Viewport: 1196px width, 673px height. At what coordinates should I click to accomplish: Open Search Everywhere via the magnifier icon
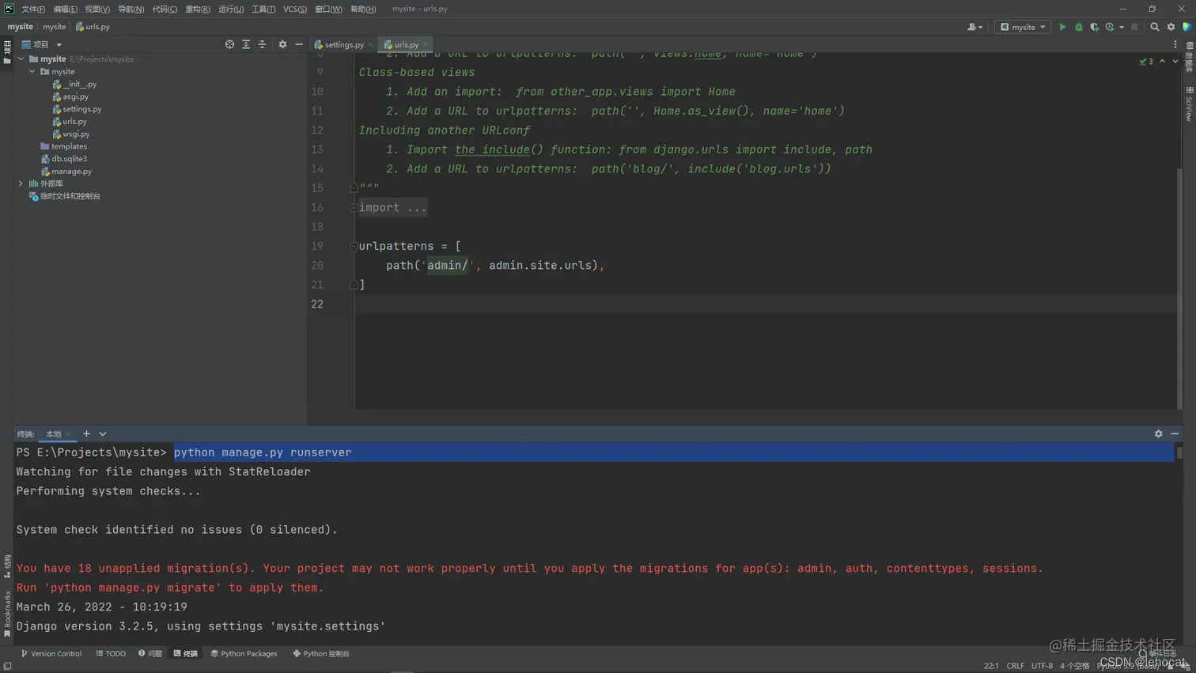point(1154,27)
